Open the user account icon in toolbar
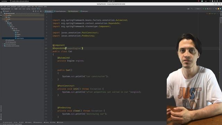The image size is (222, 125). [x=188, y=9]
